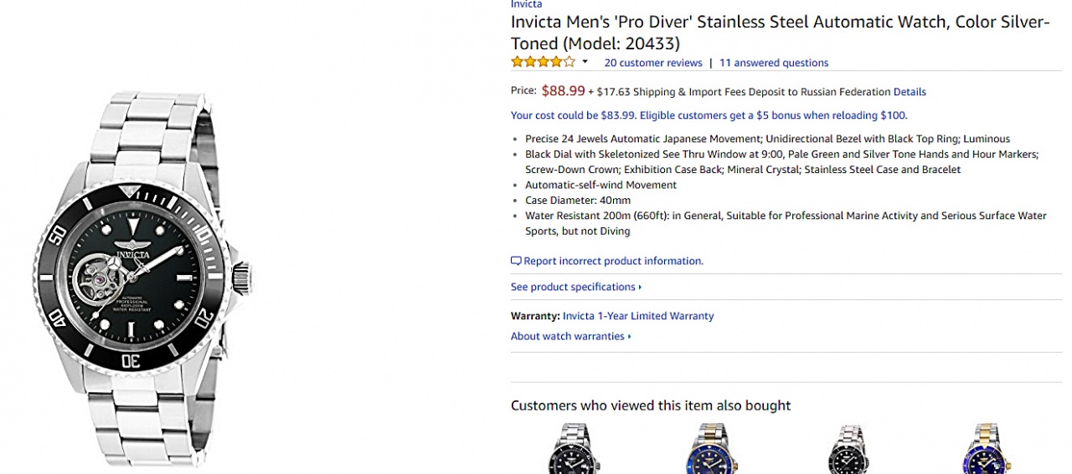Select last blue-dial gold-tone watch thumbnail

pyautogui.click(x=983, y=450)
